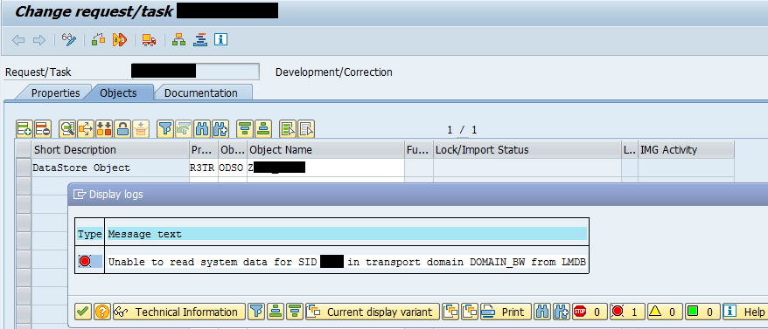Click the Find Next binoculars-plus icon in Objects toolbar

point(220,129)
